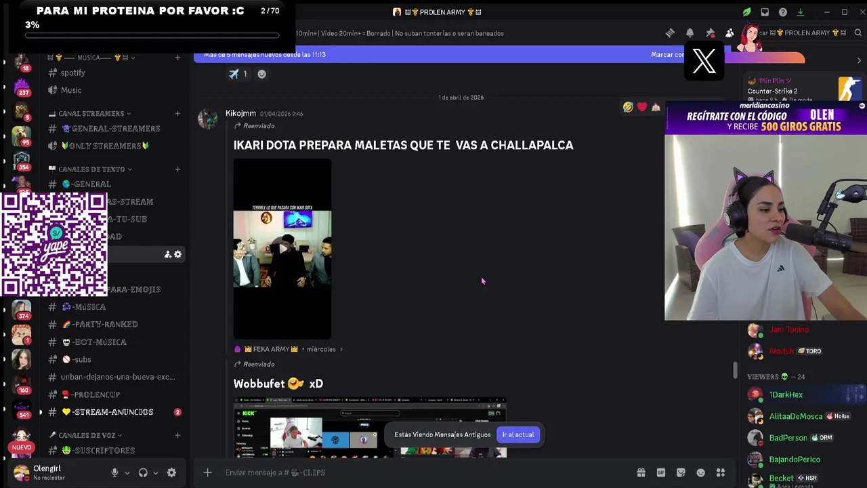Click the airplane emoji reaction

pos(237,74)
